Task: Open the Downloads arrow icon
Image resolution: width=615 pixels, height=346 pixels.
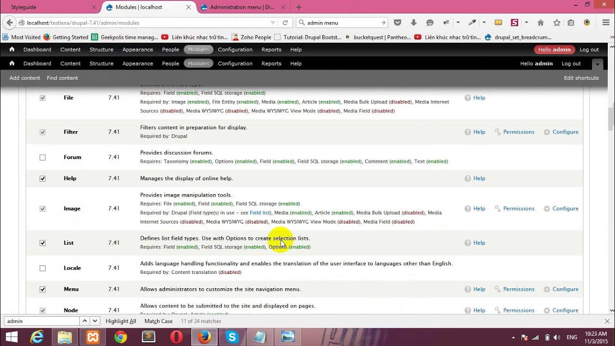Action: tap(414, 23)
